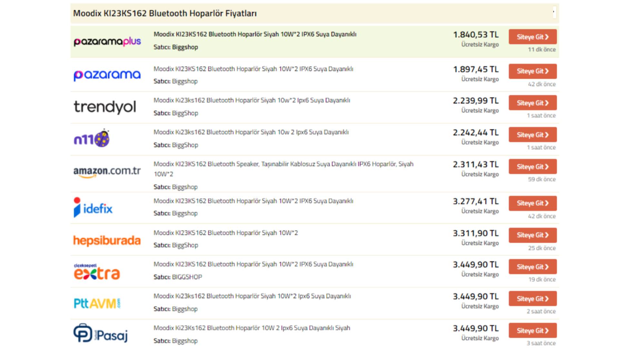Click '3 saat önce' timestamp
This screenshot has height=348, width=619.
click(x=541, y=343)
